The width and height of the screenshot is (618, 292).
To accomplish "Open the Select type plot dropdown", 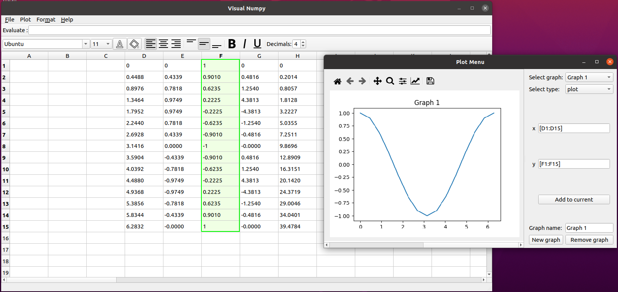I will click(x=589, y=89).
